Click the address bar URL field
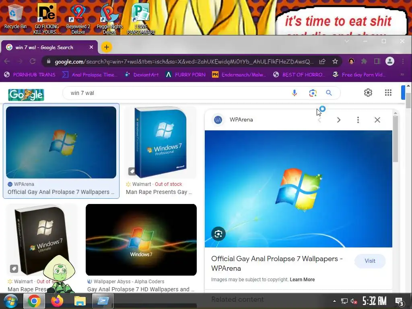This screenshot has width=412, height=309. 184,62
